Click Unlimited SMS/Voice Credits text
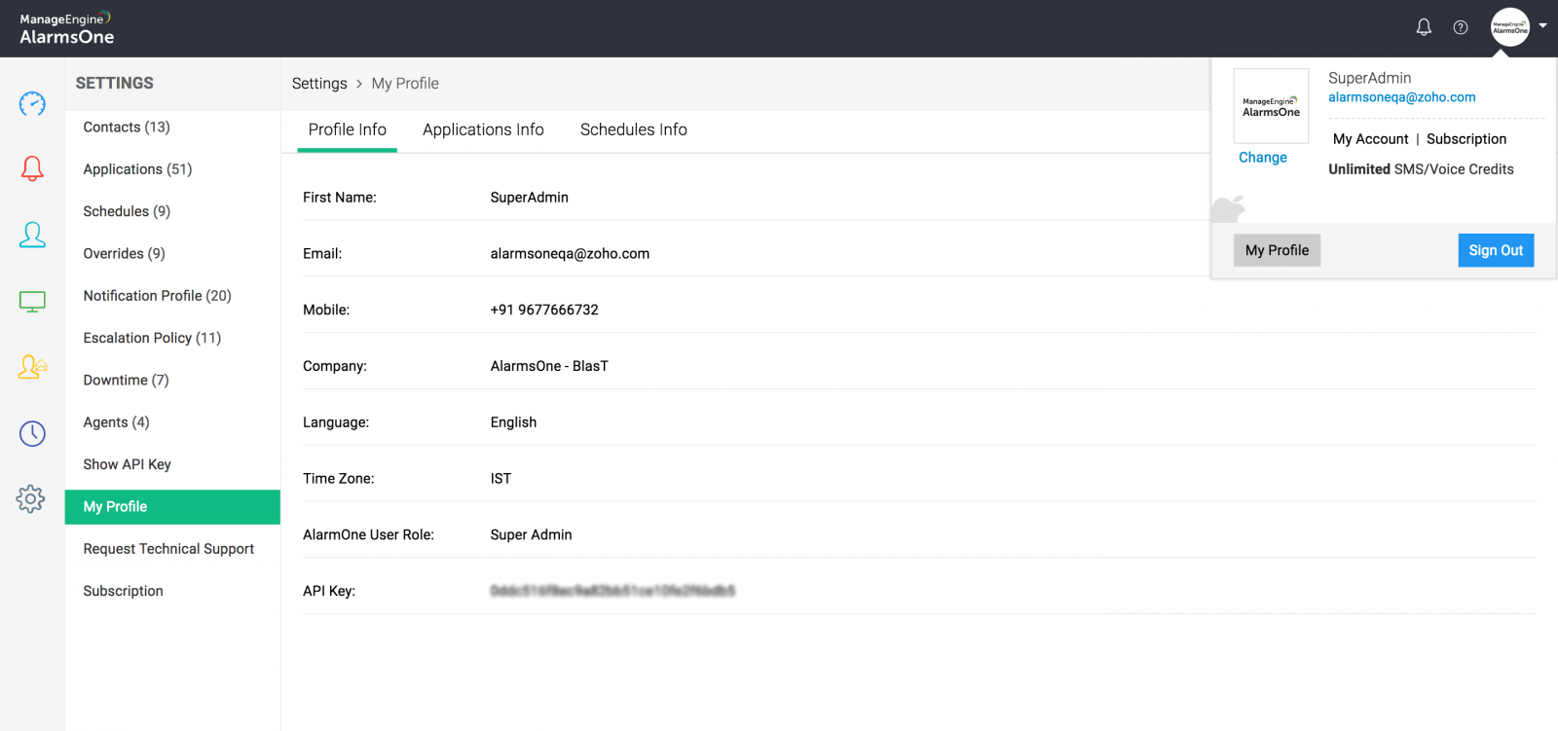Screen dimensions: 1558x731 click(x=1421, y=169)
